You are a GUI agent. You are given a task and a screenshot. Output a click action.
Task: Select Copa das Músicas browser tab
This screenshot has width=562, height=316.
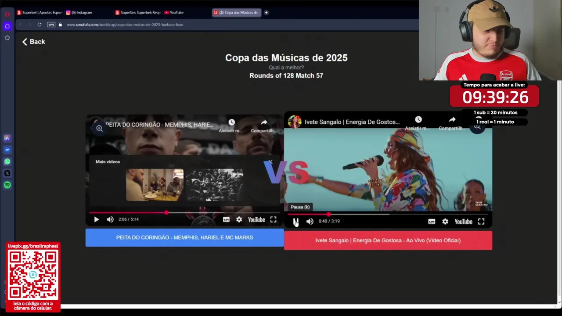pos(237,12)
